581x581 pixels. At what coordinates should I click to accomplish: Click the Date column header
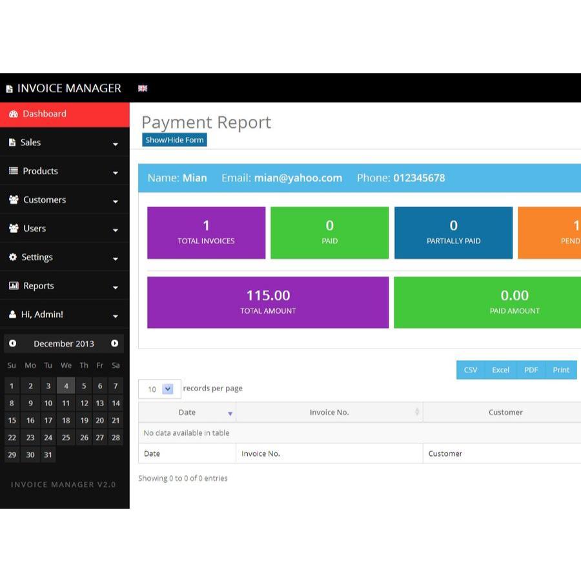[187, 412]
